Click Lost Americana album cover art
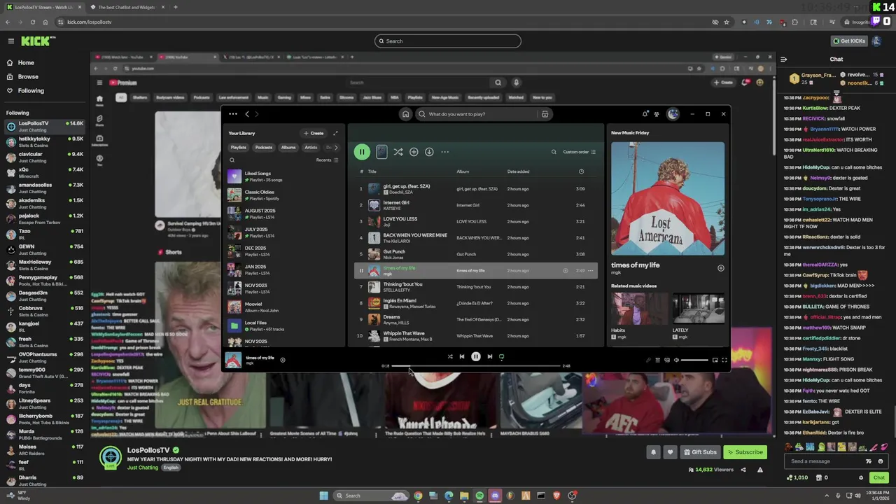 coord(668,199)
